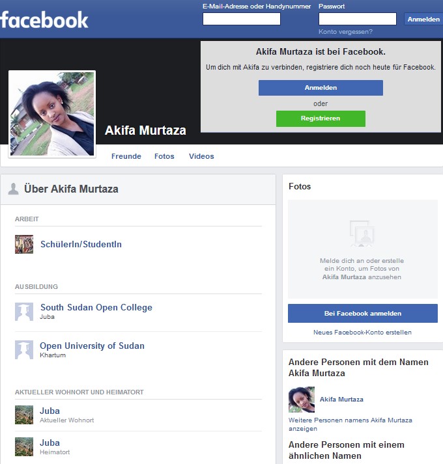Click the Fotos panel heading
The image size is (443, 464).
click(x=300, y=186)
